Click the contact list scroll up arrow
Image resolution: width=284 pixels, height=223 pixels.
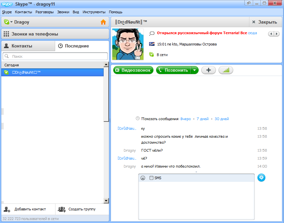click(x=106, y=64)
